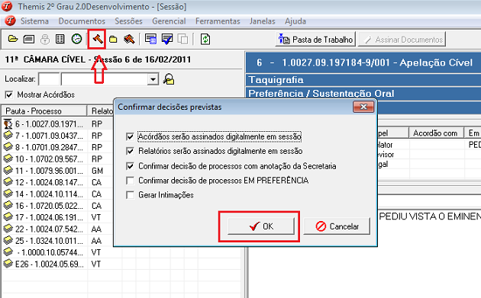
Task: Click the calendar grid toolbar icon
Action: click(x=150, y=39)
